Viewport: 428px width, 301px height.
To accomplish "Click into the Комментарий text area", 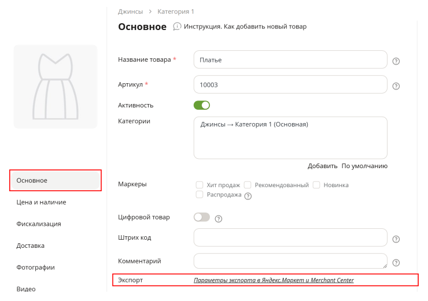I will (x=290, y=261).
